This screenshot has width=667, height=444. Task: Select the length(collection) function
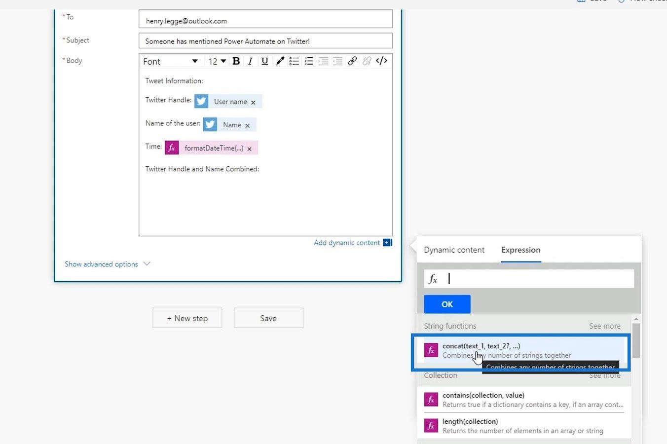click(x=524, y=426)
